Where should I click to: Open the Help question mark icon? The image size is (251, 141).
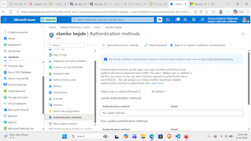194,20
